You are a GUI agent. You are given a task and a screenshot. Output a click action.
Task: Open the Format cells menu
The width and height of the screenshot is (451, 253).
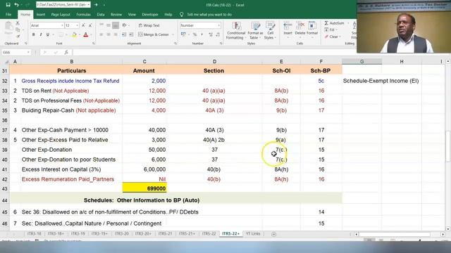click(x=312, y=29)
